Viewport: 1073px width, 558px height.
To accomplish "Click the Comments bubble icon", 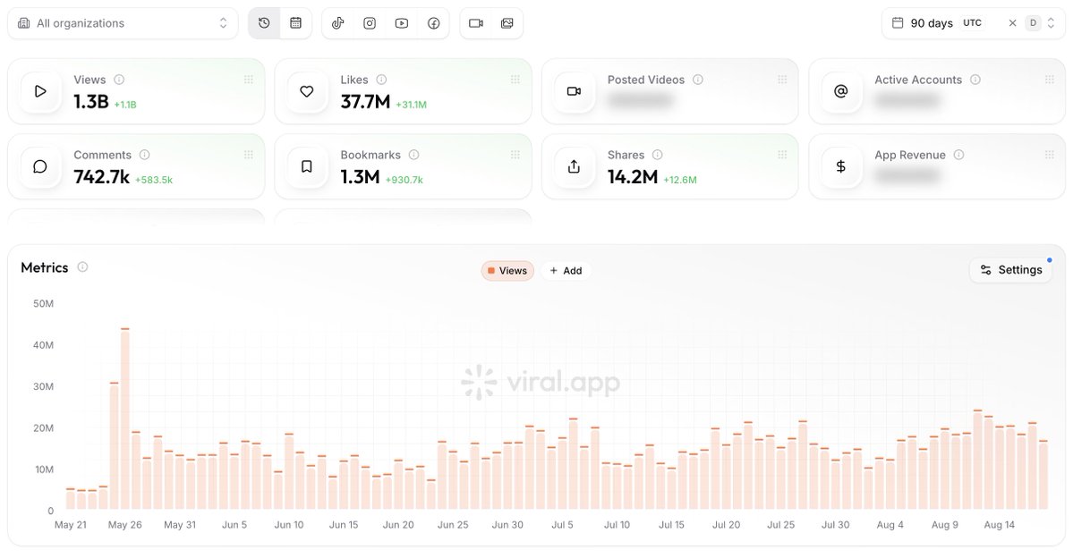I will tap(40, 166).
